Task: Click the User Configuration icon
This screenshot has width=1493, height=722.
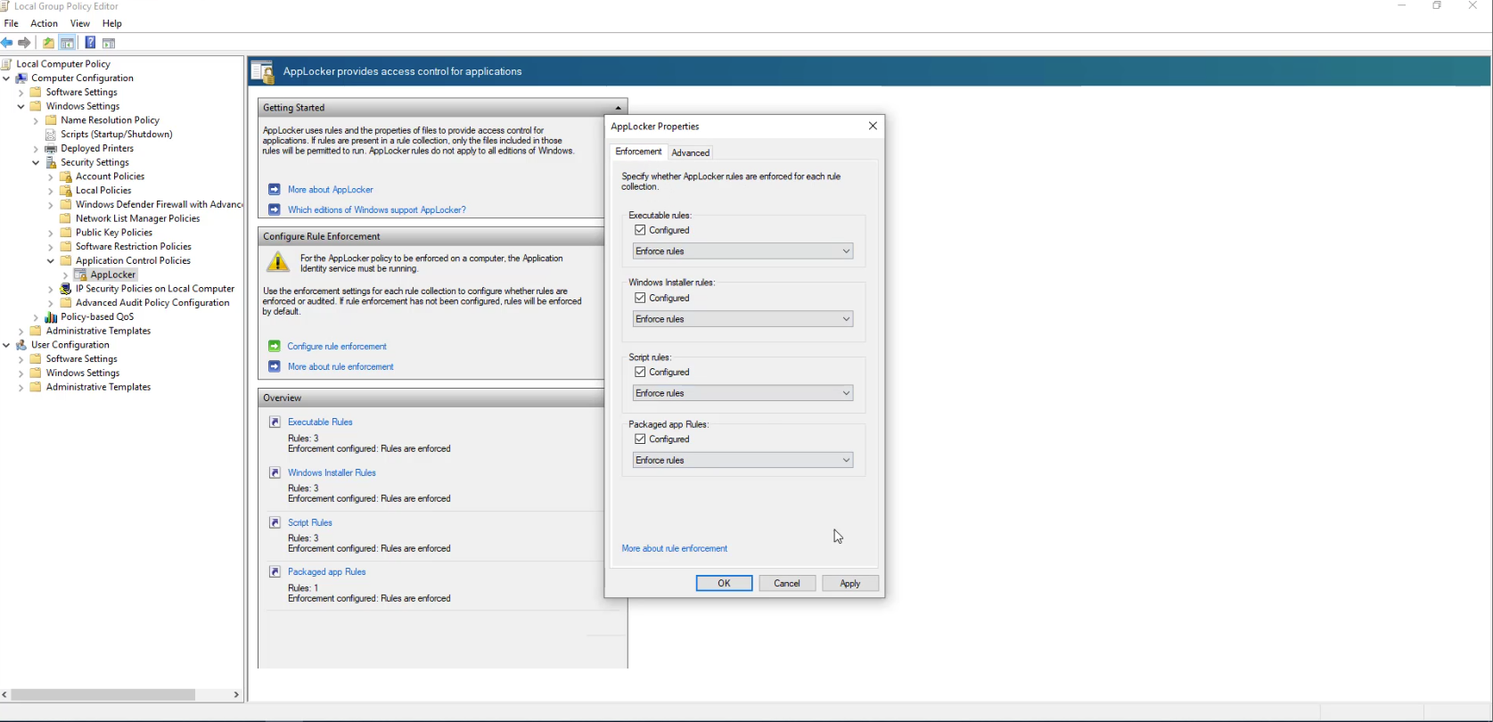Action: (21, 345)
